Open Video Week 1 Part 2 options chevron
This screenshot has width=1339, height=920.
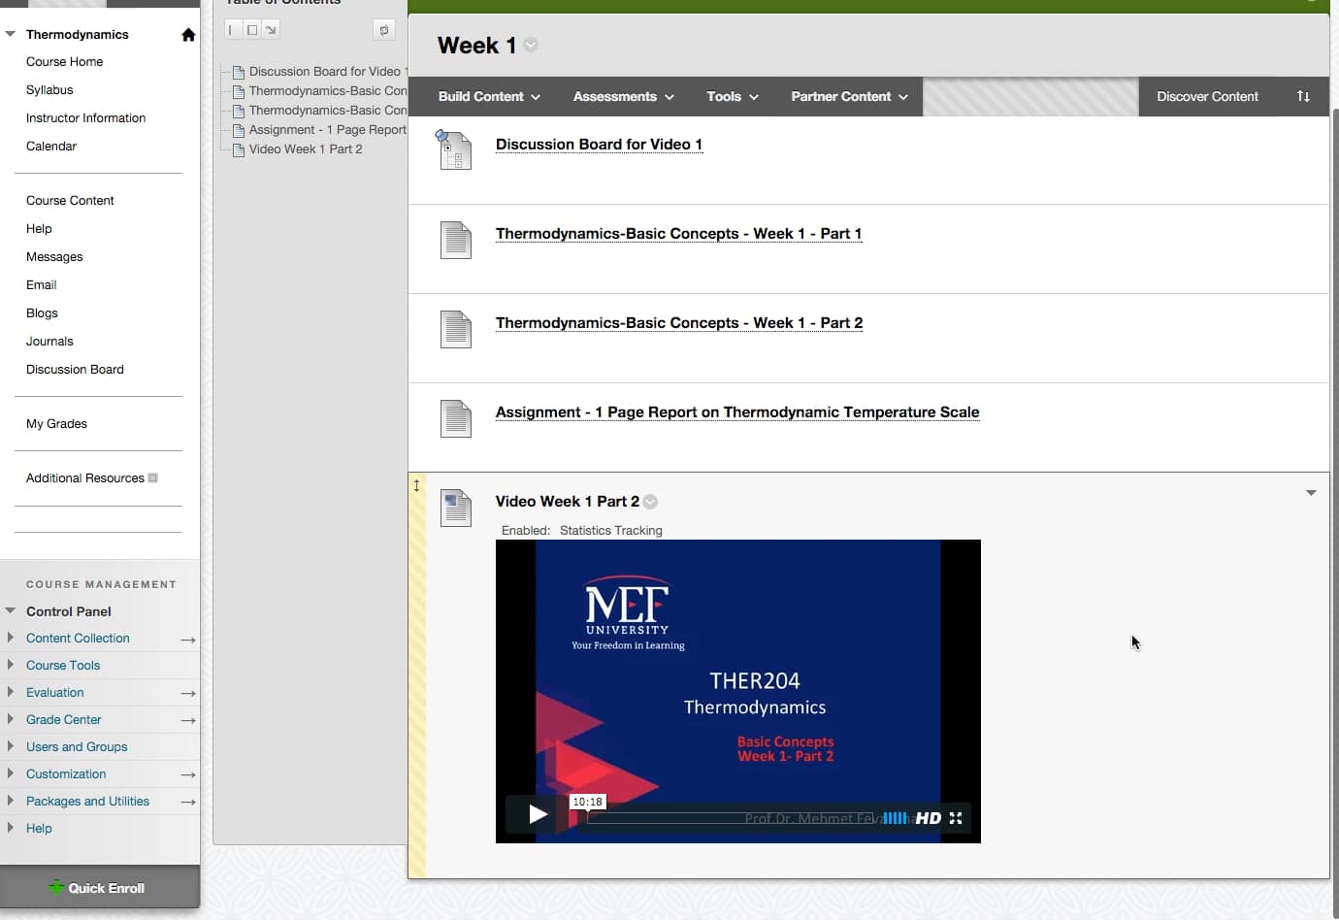point(650,502)
